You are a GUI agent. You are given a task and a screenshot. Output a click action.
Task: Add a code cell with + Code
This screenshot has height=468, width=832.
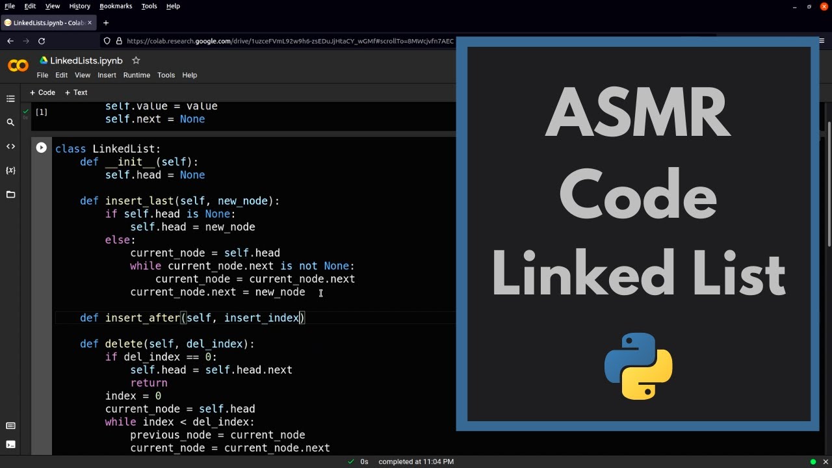(42, 92)
